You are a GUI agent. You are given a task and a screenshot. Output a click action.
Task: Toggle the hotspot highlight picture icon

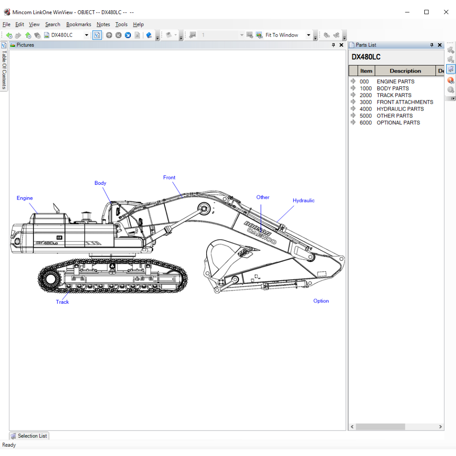97,35
